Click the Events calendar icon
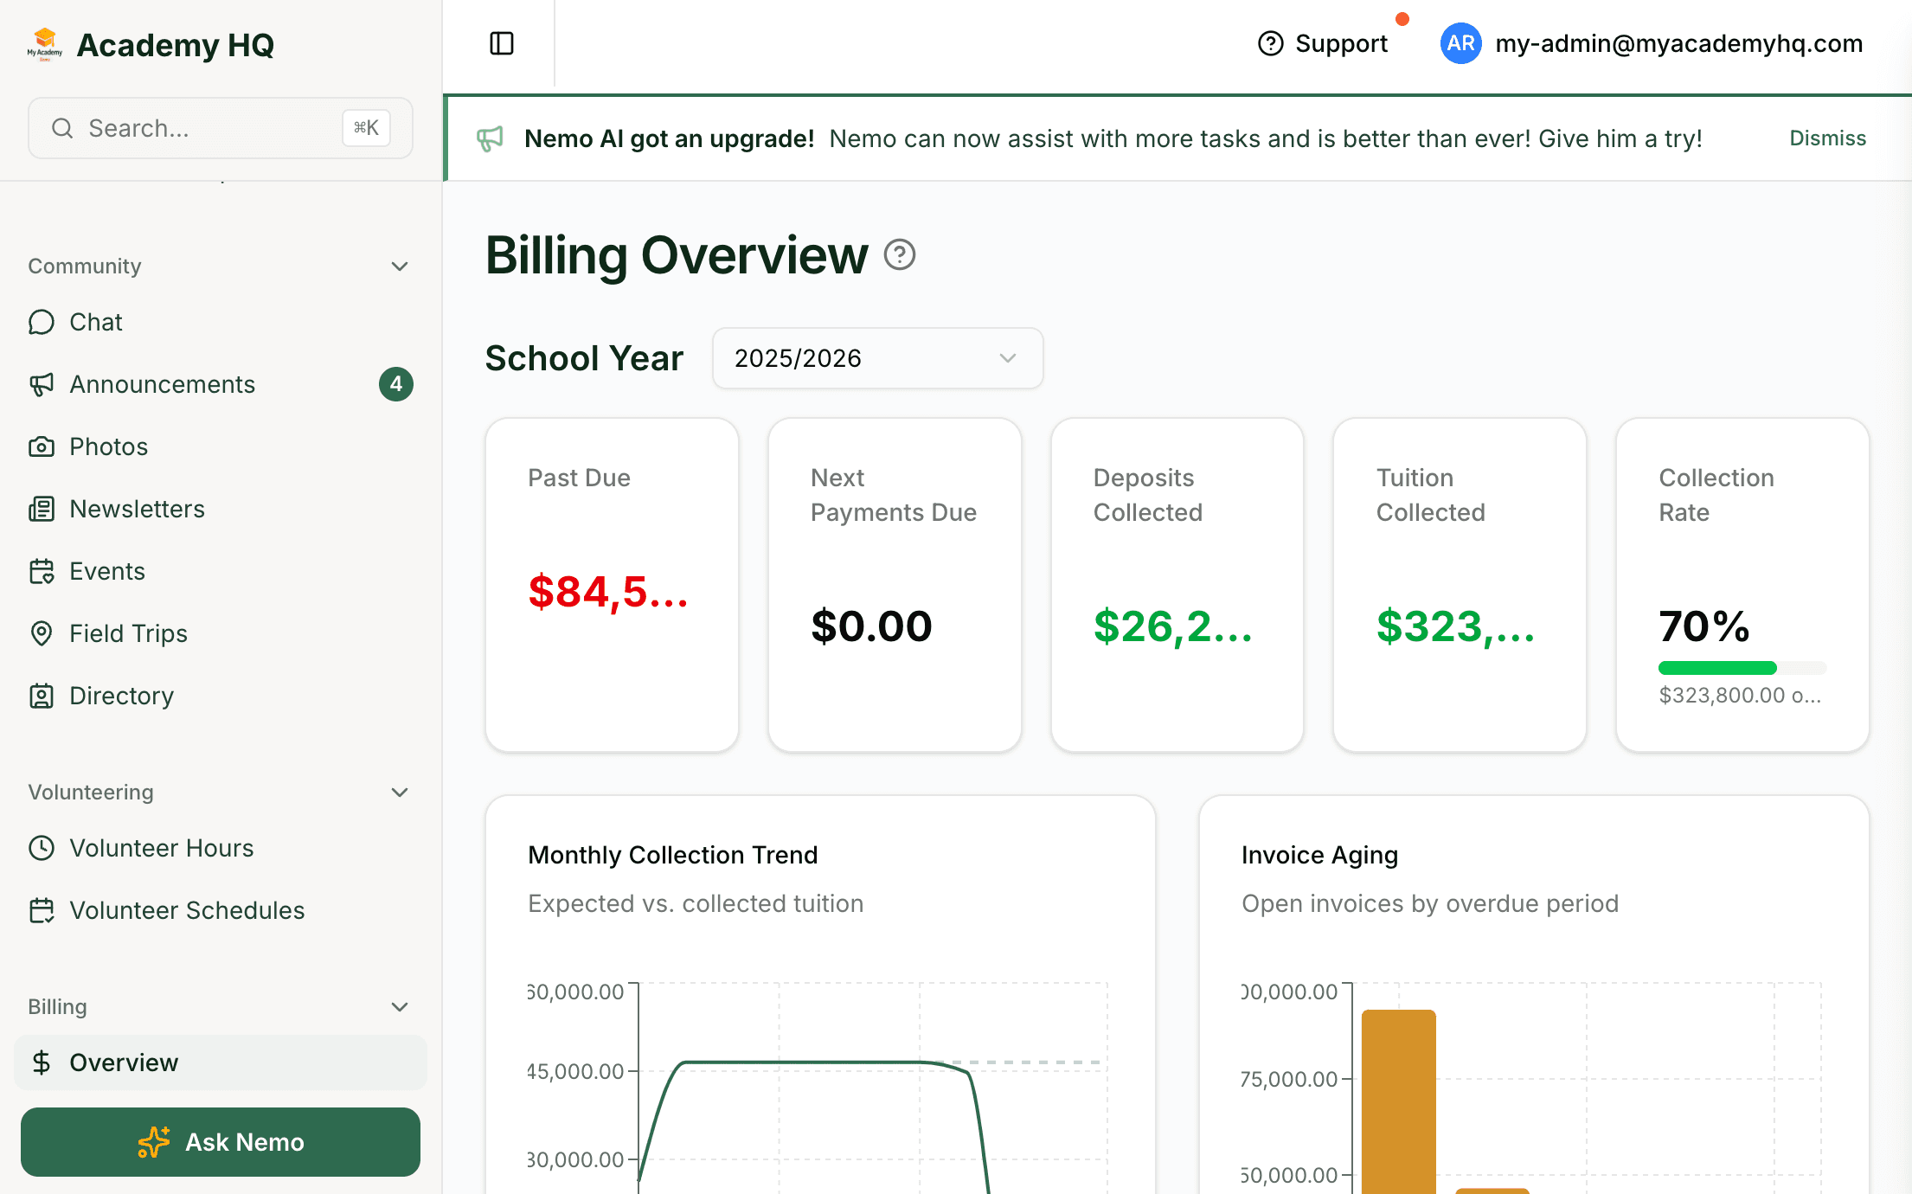This screenshot has width=1912, height=1194. pyautogui.click(x=42, y=571)
